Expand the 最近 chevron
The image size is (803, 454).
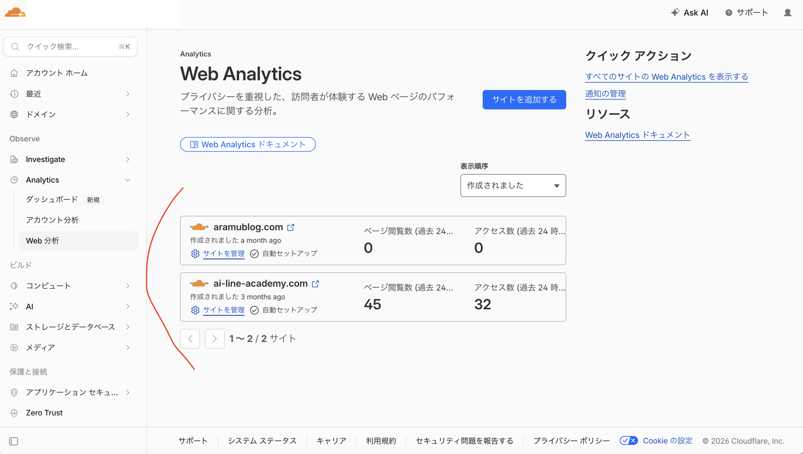click(x=128, y=94)
